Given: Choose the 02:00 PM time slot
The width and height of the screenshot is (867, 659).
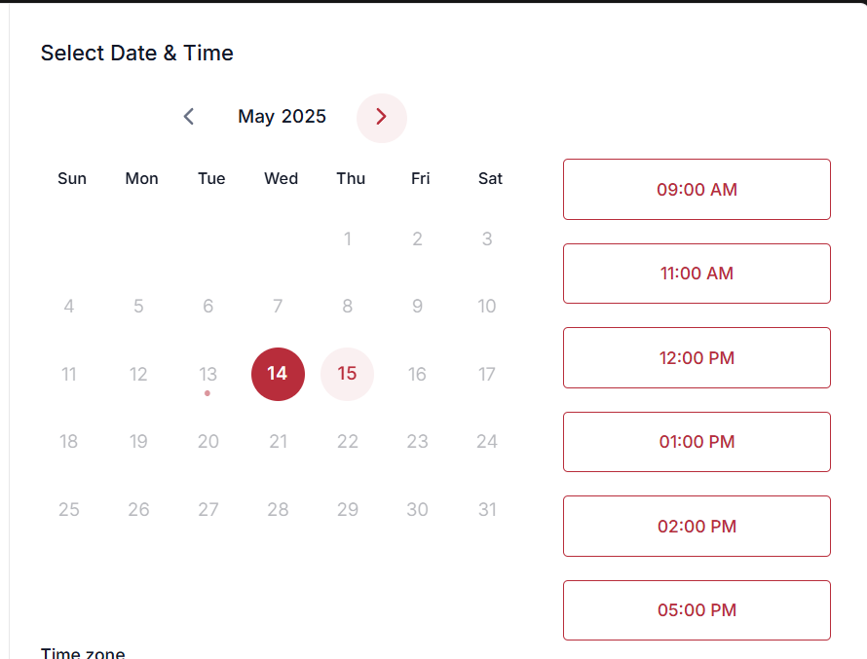Looking at the screenshot, I should [697, 527].
